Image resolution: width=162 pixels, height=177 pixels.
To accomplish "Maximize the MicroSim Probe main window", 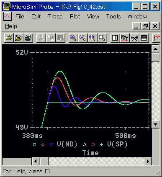I will [145, 6].
